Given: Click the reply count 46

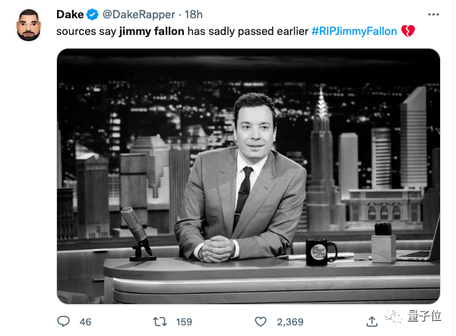Looking at the screenshot, I should coord(85,322).
